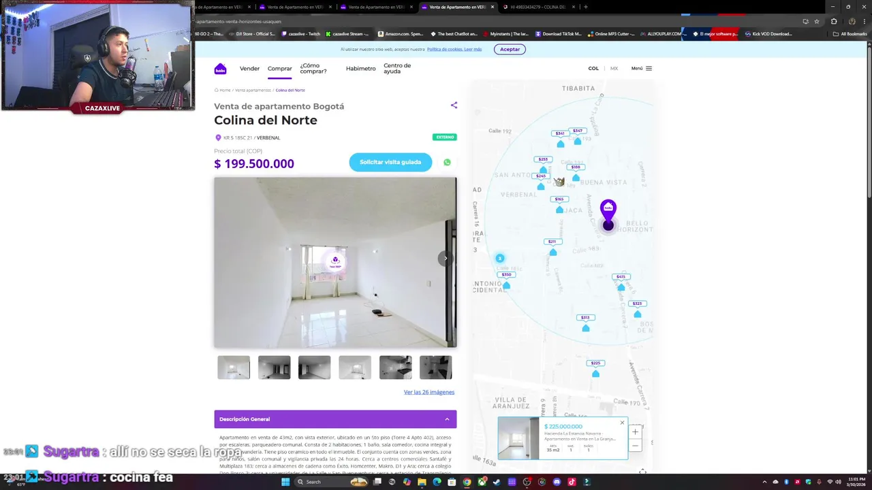
Task: Open Ver las 26 imágenes link
Action: click(429, 392)
